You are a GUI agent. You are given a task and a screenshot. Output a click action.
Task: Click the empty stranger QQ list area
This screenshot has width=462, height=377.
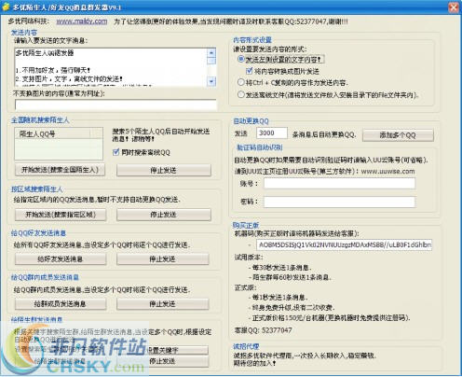[59, 149]
